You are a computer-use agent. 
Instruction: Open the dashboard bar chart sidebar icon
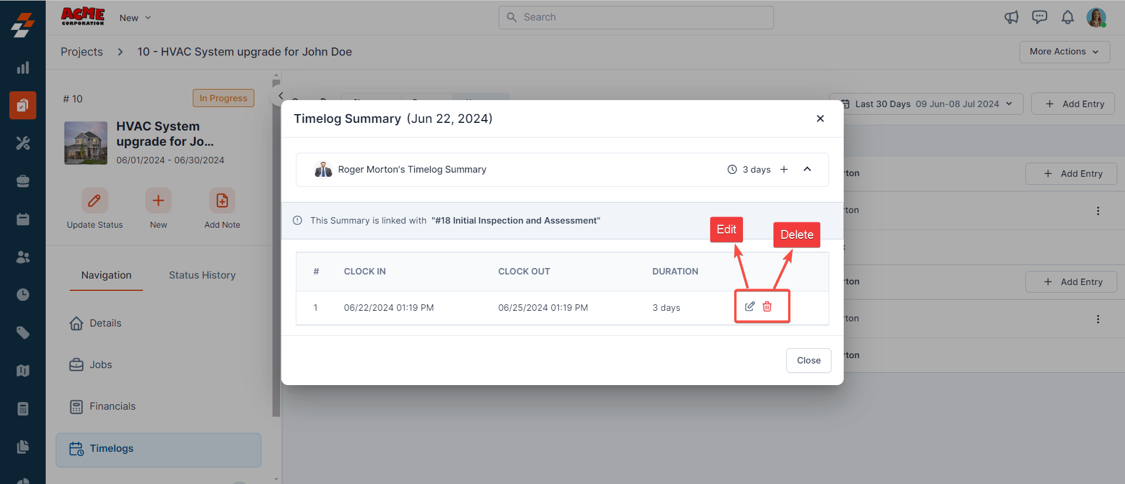point(23,68)
